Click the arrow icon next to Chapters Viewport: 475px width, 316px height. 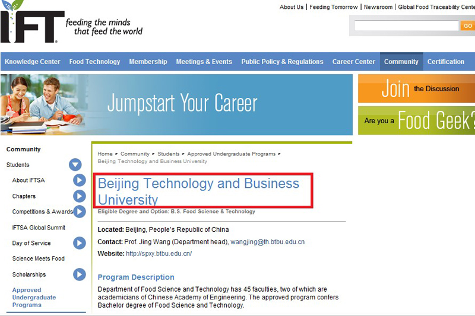point(80,196)
